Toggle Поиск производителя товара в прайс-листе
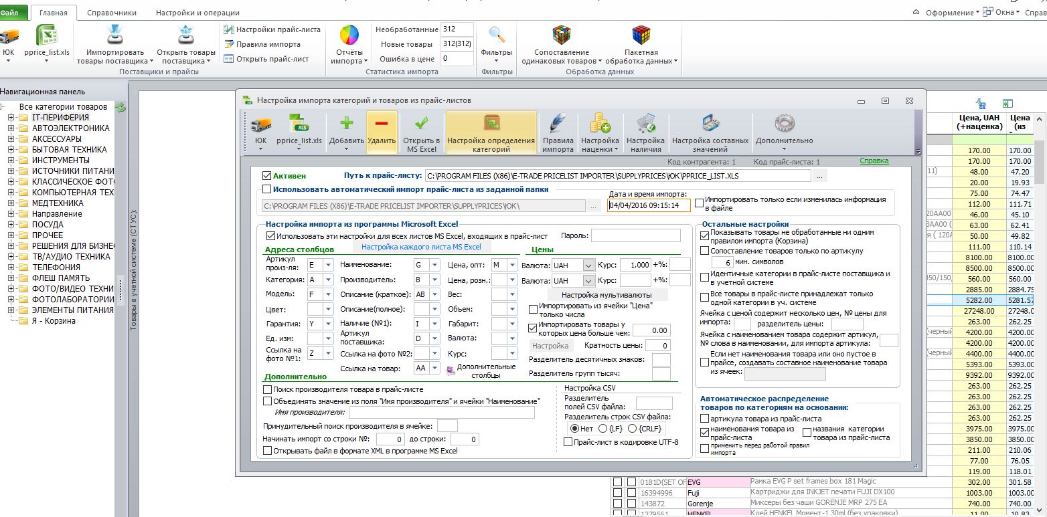 268,389
